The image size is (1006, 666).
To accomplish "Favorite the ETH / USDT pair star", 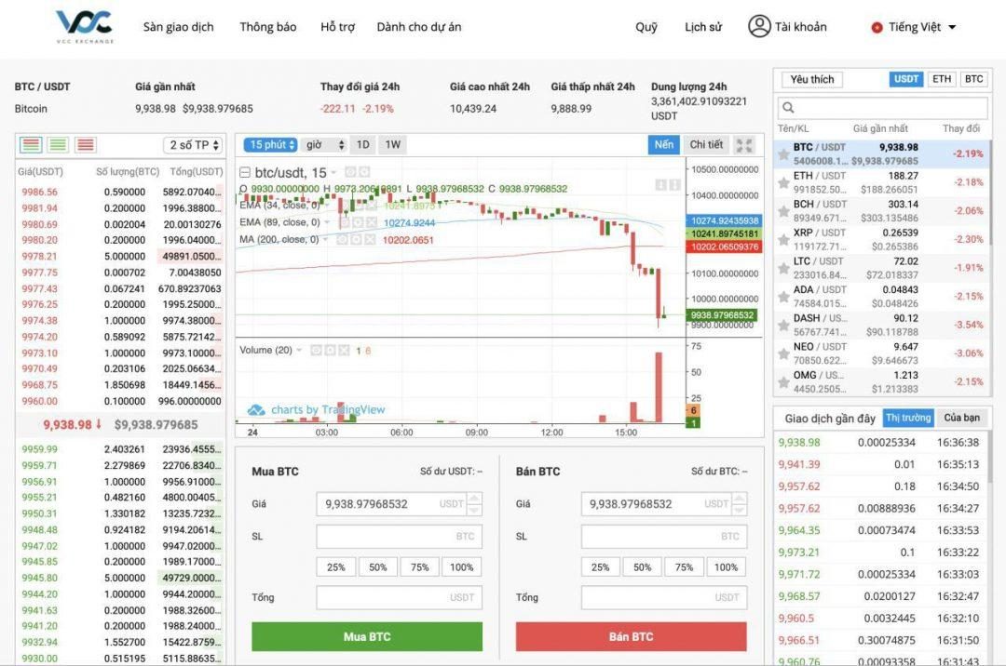I will [x=783, y=183].
